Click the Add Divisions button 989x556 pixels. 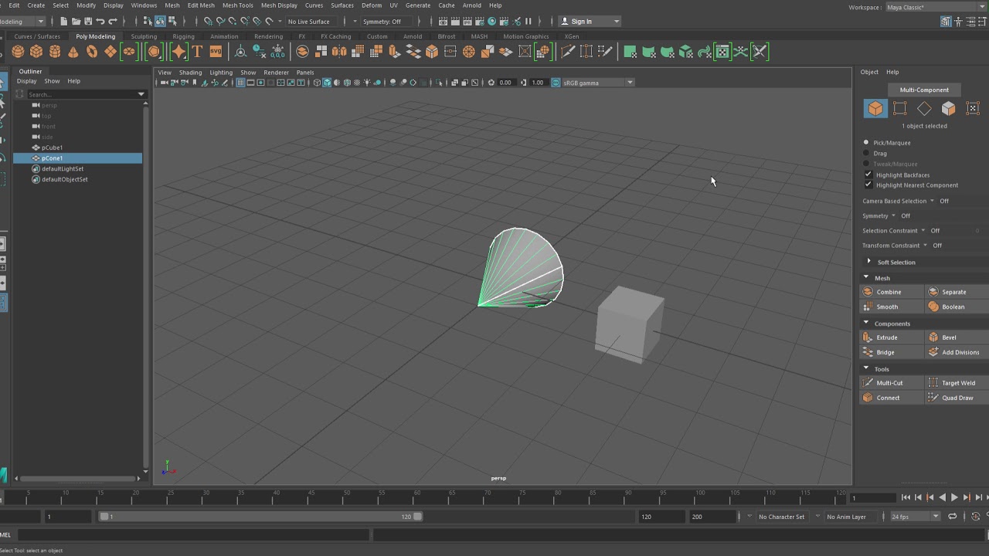(957, 352)
